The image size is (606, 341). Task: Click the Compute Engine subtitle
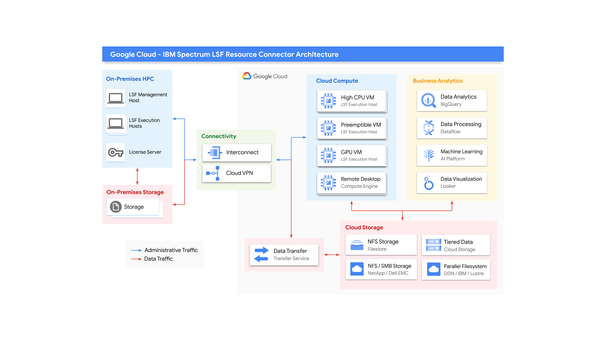coord(359,186)
